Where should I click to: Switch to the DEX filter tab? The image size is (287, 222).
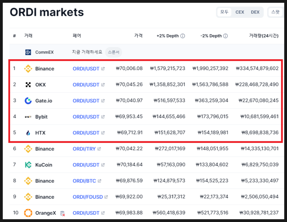tap(255, 12)
